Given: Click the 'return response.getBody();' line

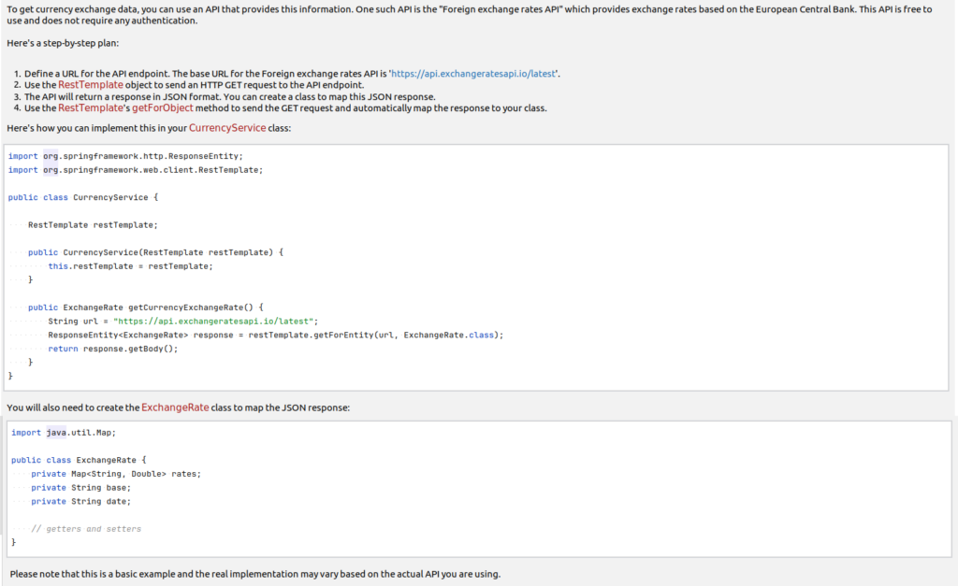Looking at the screenshot, I should 112,349.
